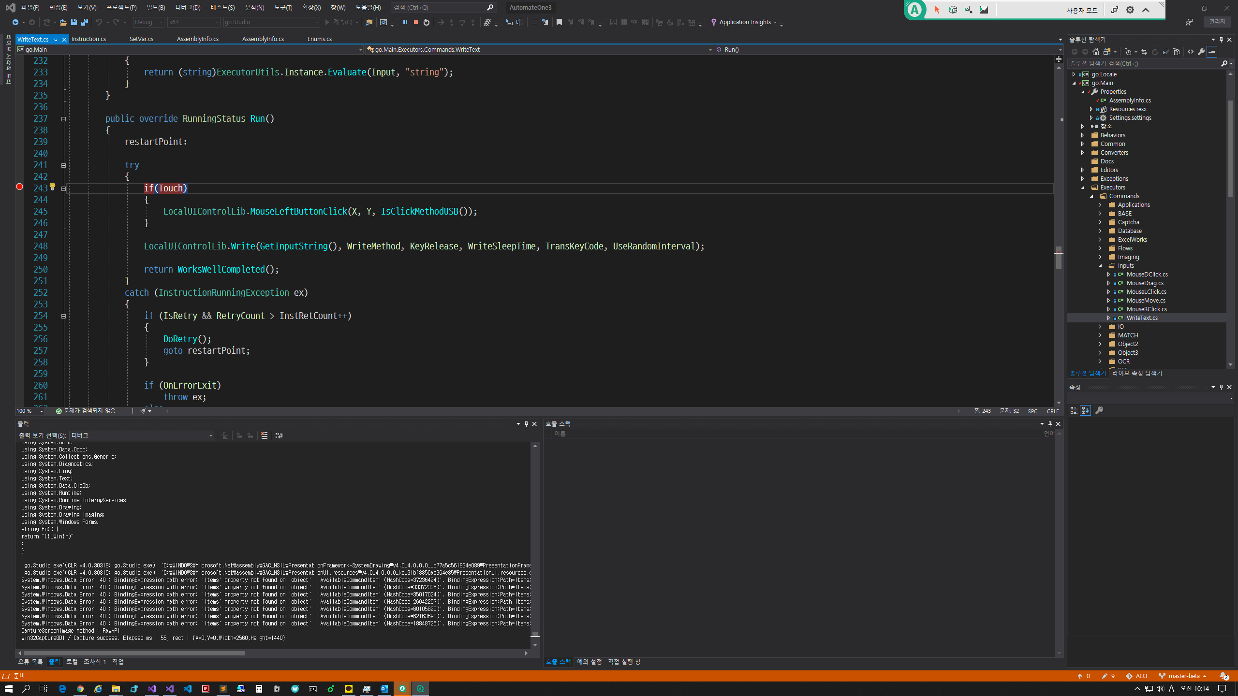
Task: Pause debugging with the Break All icon
Action: pyautogui.click(x=405, y=22)
